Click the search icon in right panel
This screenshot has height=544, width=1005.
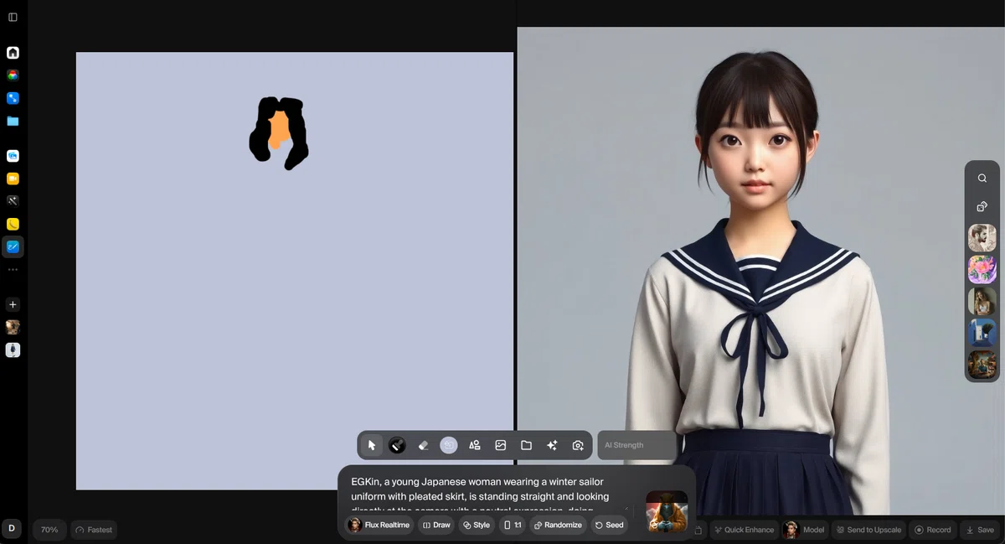pos(982,178)
